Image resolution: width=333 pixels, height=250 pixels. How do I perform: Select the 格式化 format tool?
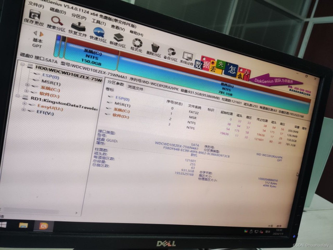point(137,45)
